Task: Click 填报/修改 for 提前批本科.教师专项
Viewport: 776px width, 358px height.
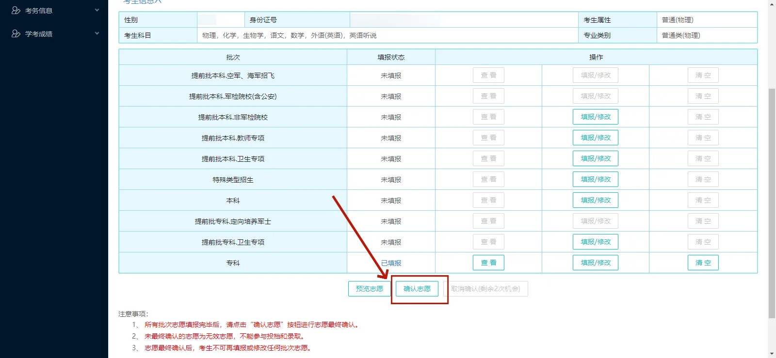Action: pos(596,138)
